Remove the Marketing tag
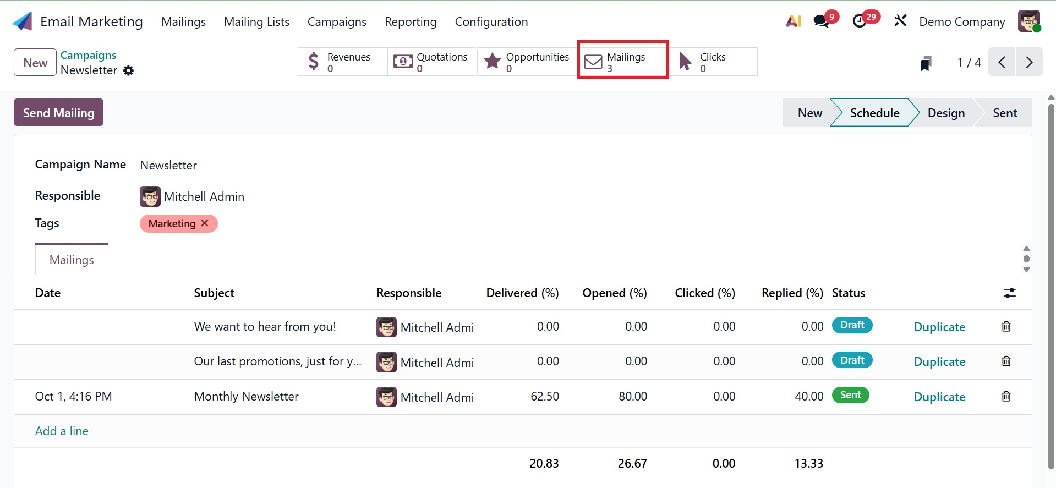Viewport: 1056px width, 488px height. [x=205, y=223]
